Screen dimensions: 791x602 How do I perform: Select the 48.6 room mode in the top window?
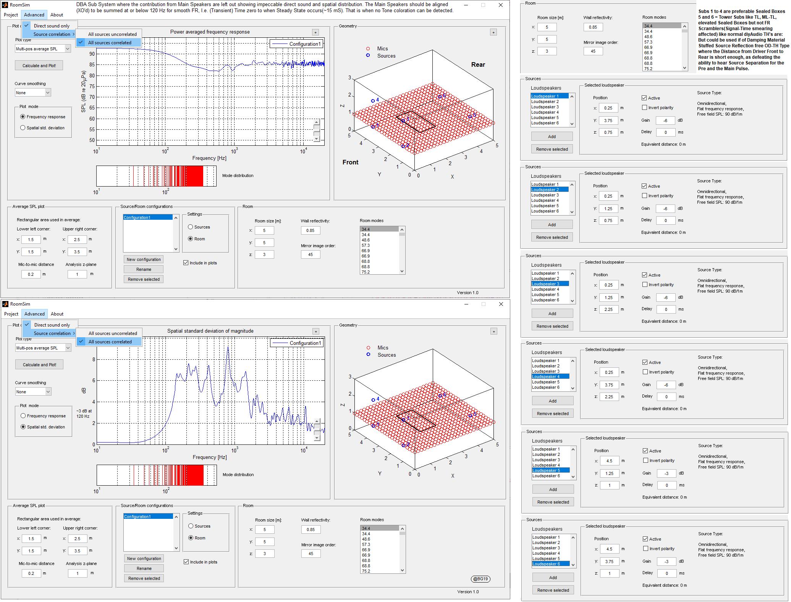379,240
